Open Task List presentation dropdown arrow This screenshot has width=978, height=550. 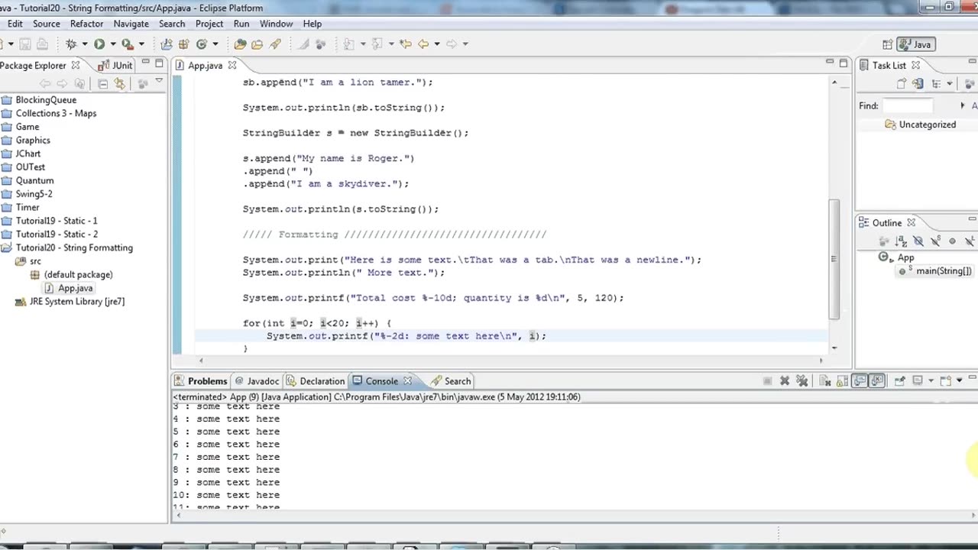point(949,83)
